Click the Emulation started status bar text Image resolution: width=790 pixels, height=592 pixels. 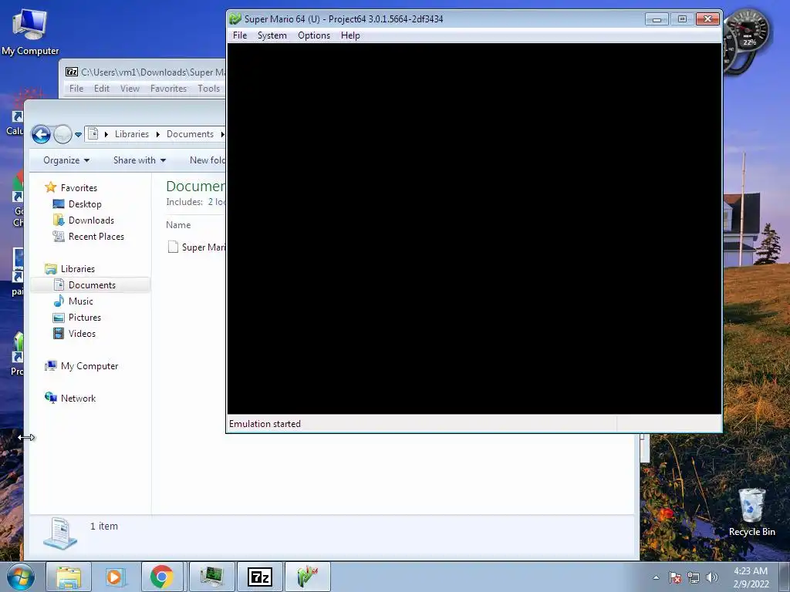click(x=265, y=424)
